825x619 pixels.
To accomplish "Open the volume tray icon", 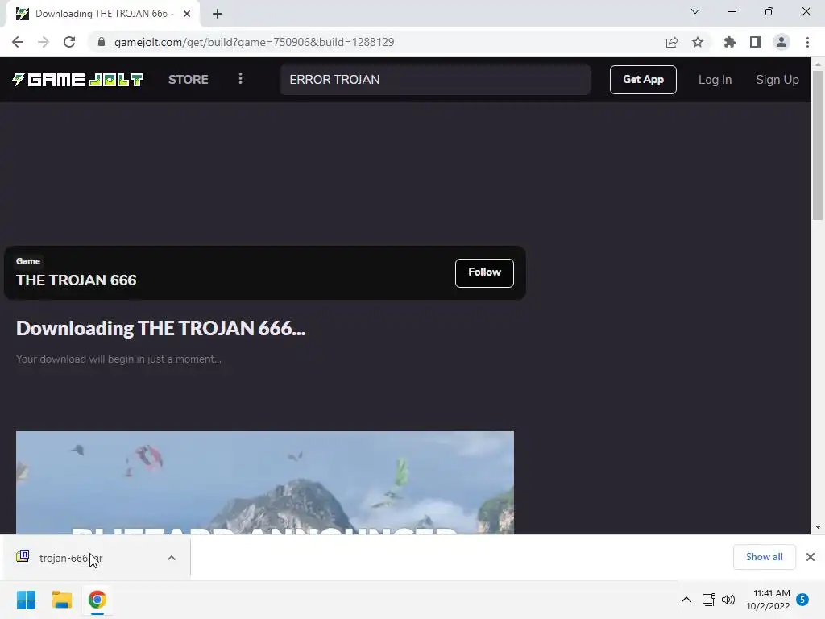I will point(728,600).
